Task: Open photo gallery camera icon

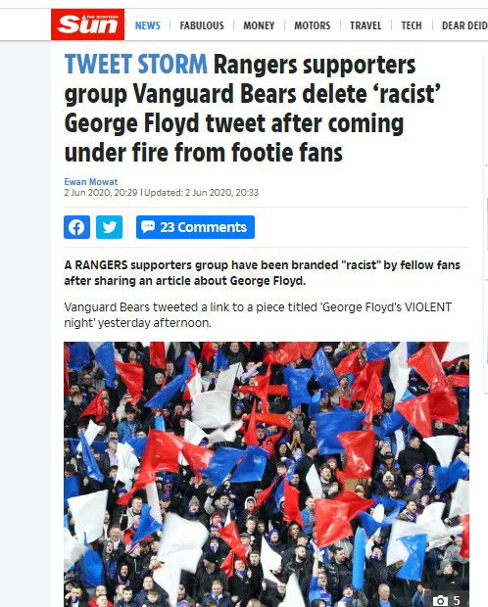Action: (440, 601)
